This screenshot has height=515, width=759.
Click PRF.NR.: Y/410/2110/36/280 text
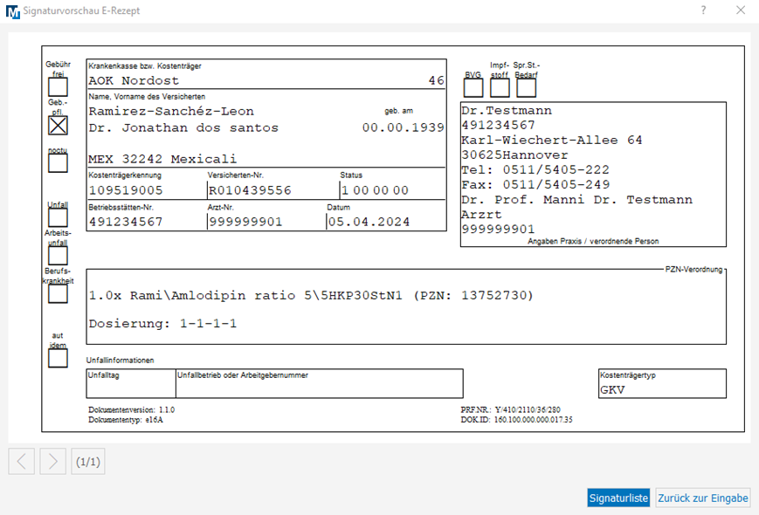510,409
